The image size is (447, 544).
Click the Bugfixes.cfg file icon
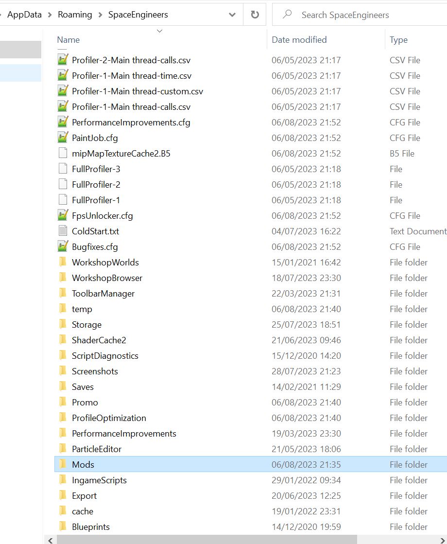click(x=63, y=246)
